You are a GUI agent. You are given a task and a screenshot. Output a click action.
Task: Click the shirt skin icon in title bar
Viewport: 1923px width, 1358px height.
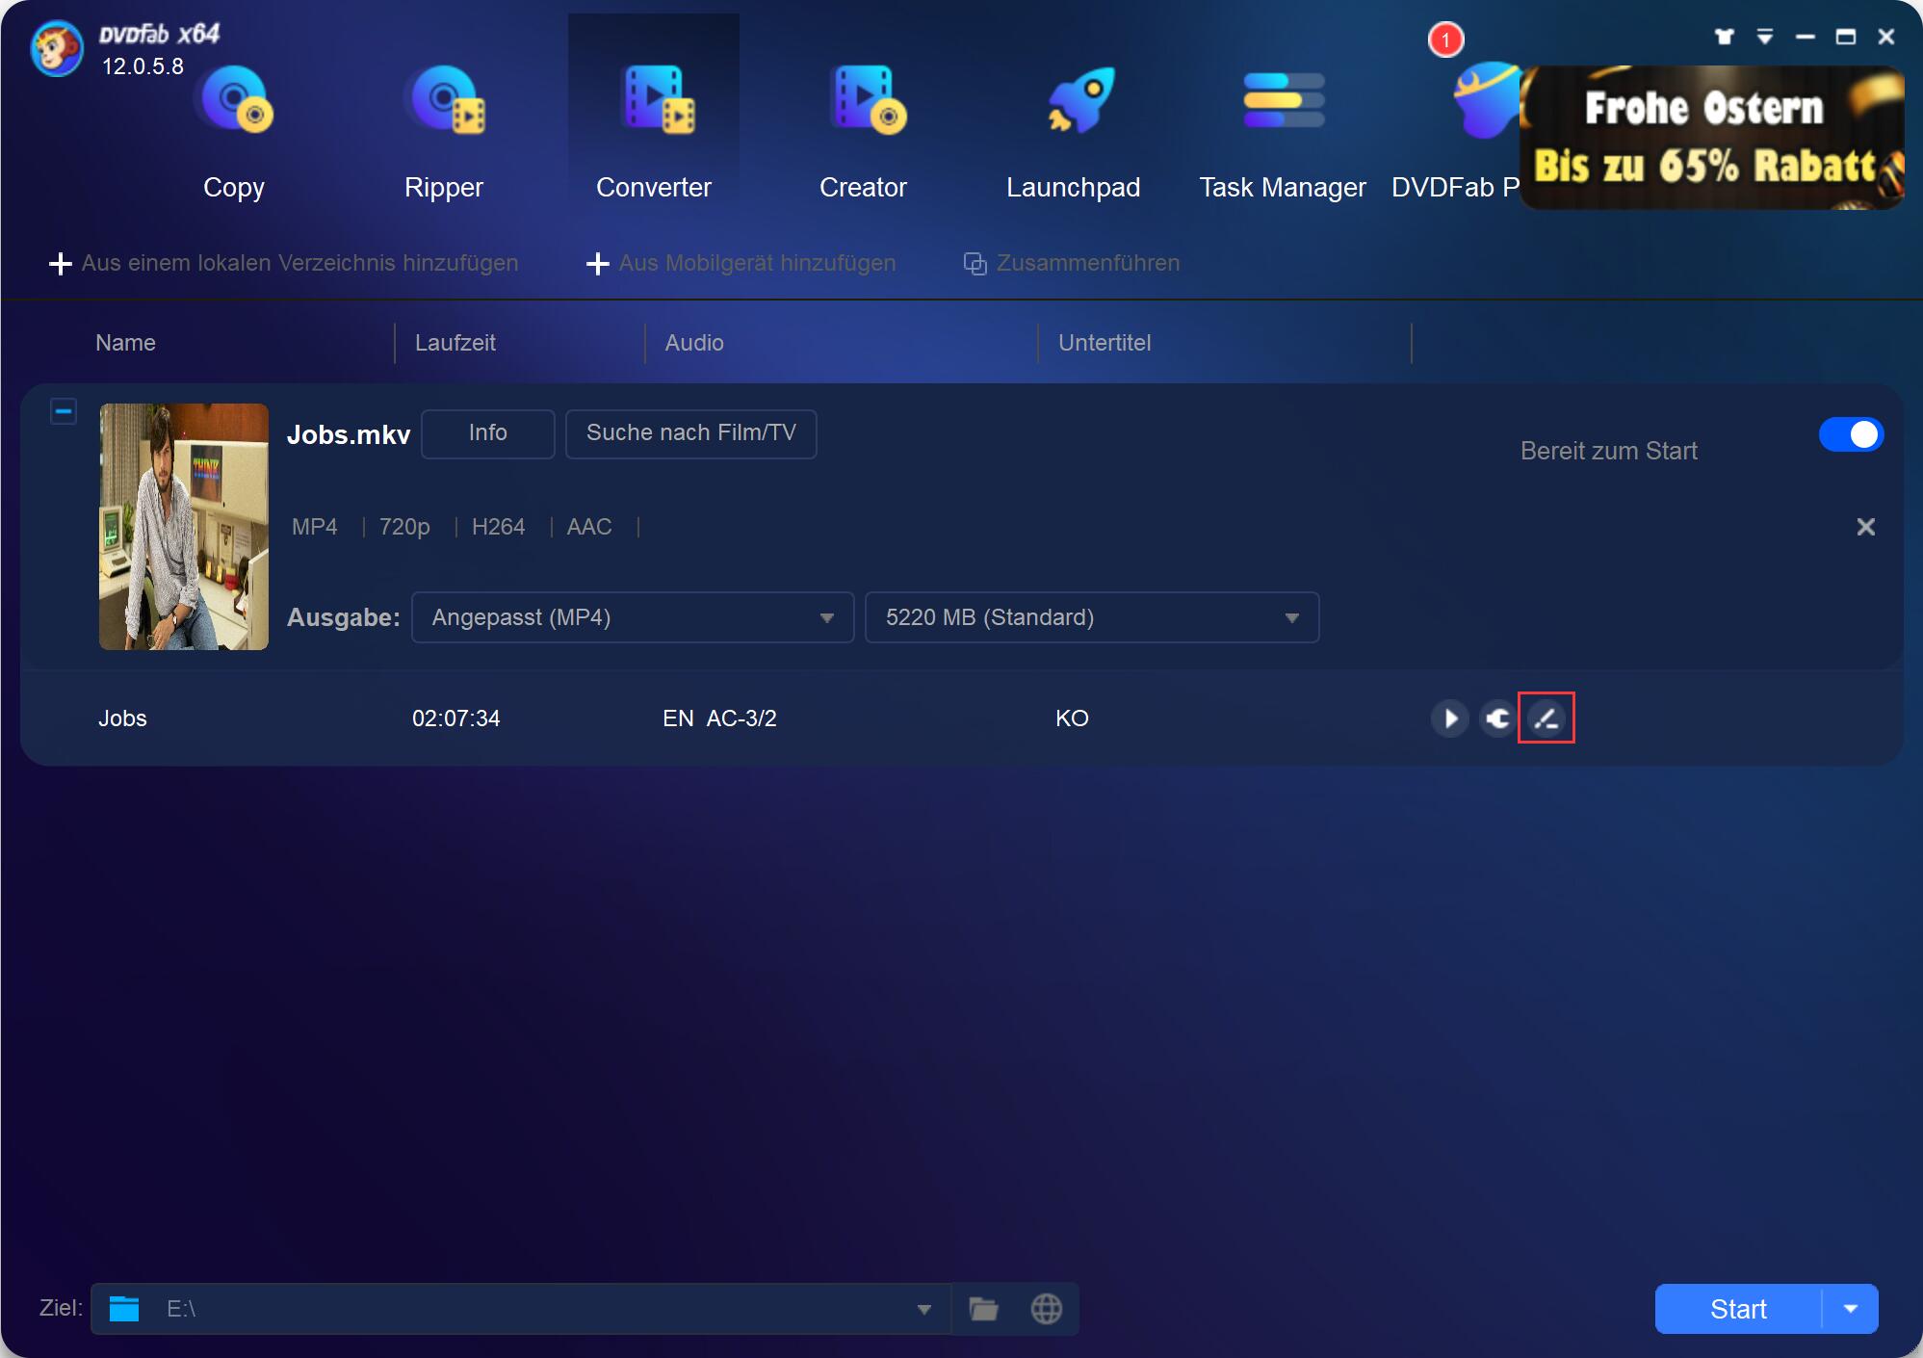point(1724,37)
